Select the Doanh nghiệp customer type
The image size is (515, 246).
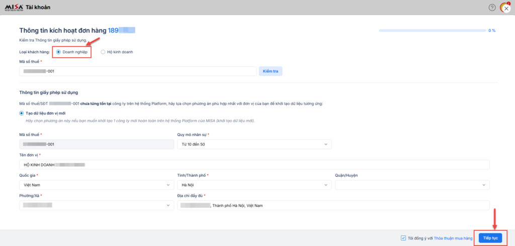[59, 52]
